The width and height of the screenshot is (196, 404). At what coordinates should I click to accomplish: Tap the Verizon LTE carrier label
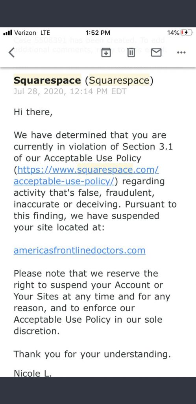(x=32, y=33)
